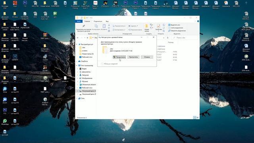Expand the OneDrive tree node
The height and width of the screenshot is (143, 254).
click(77, 61)
